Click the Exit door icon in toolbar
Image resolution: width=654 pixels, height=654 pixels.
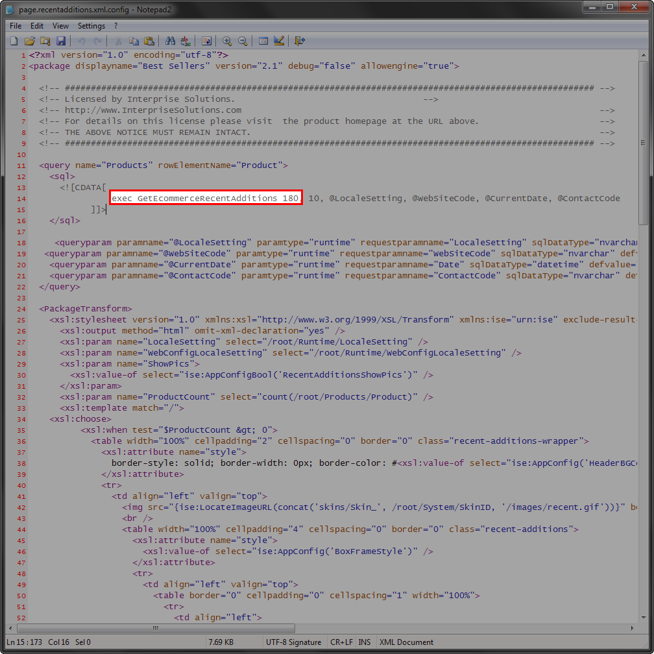tap(299, 41)
